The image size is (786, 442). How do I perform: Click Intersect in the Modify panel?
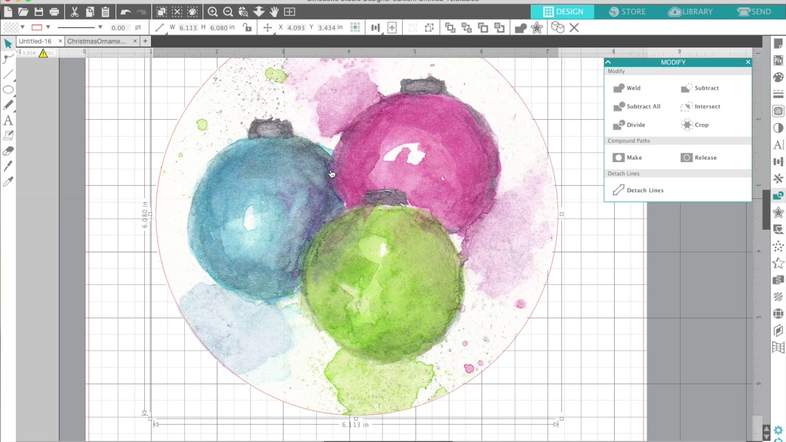[700, 106]
